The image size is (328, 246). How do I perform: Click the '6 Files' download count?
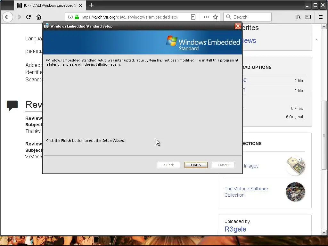click(297, 108)
